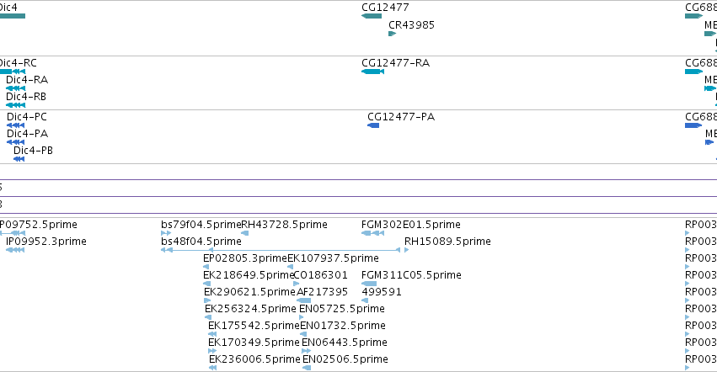Viewport: 717px width, 372px height.
Task: Select the CG12477 gene glyph
Action: click(x=372, y=16)
